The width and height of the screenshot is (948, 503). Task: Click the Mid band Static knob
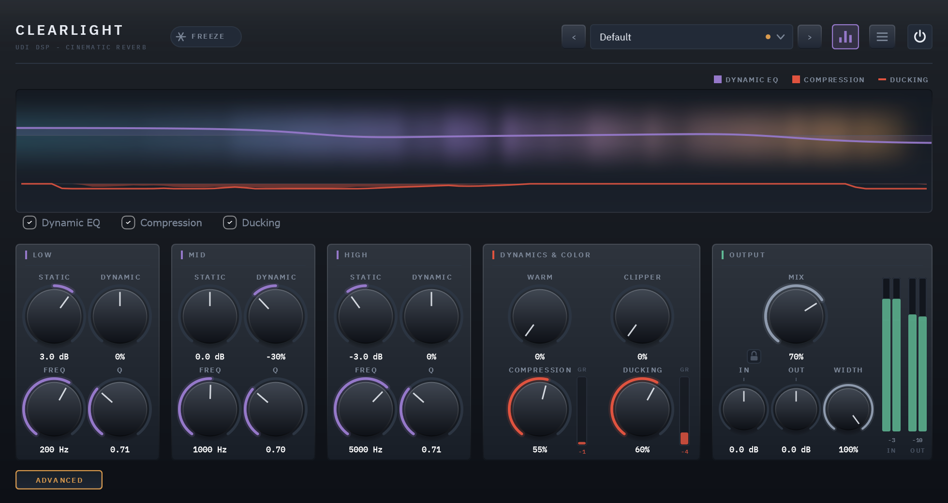(x=210, y=316)
